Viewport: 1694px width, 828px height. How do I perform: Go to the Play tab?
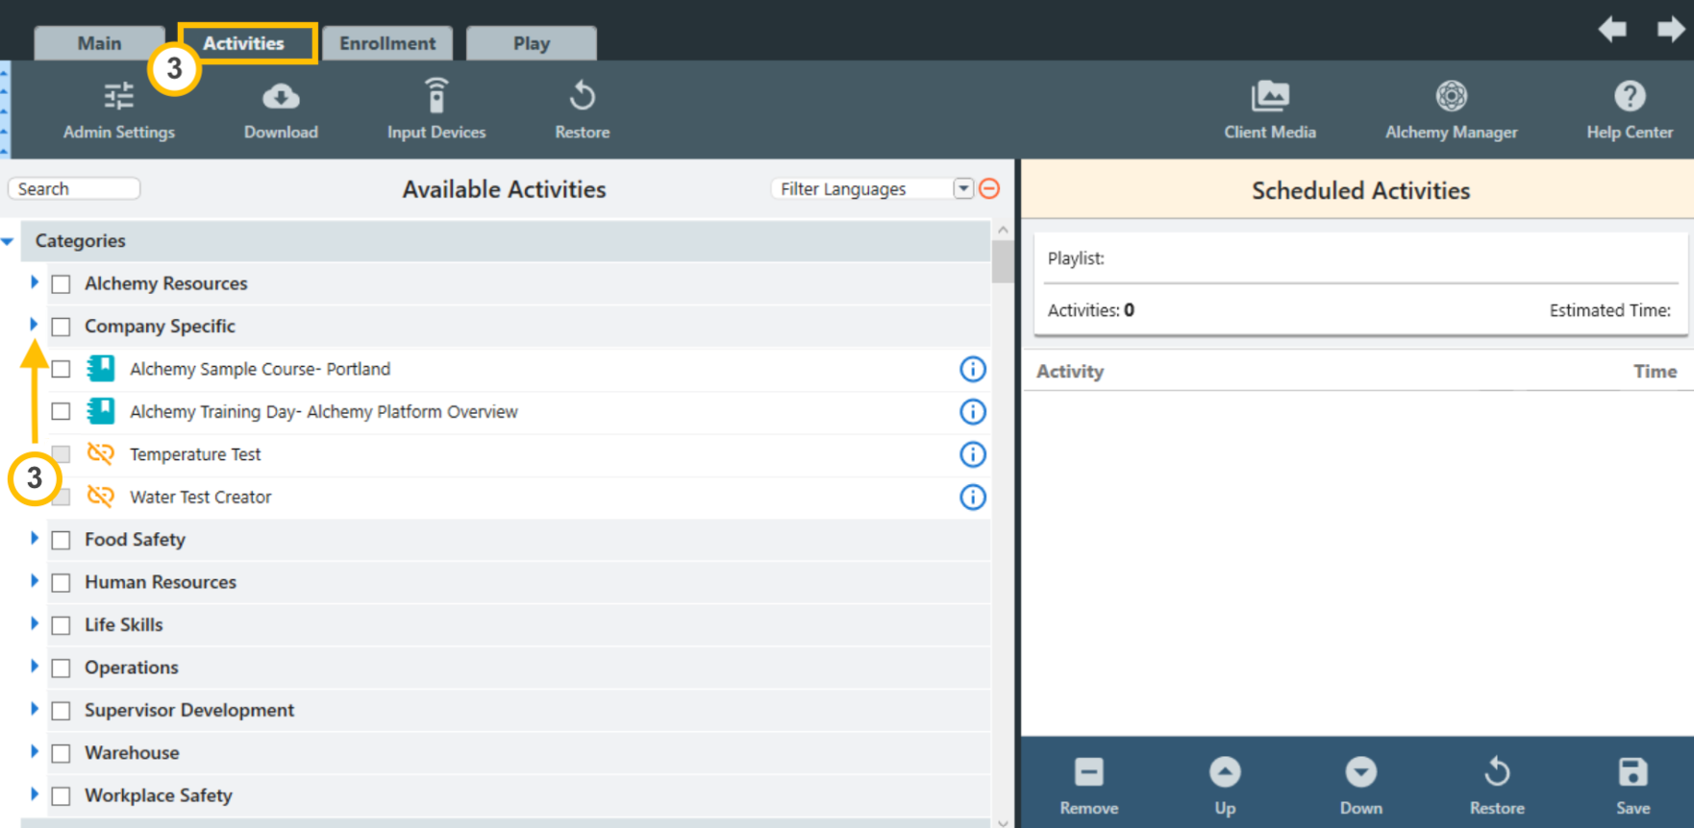531,43
